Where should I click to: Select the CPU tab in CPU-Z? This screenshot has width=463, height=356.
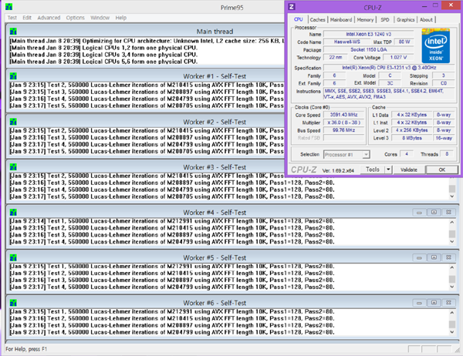(298, 19)
